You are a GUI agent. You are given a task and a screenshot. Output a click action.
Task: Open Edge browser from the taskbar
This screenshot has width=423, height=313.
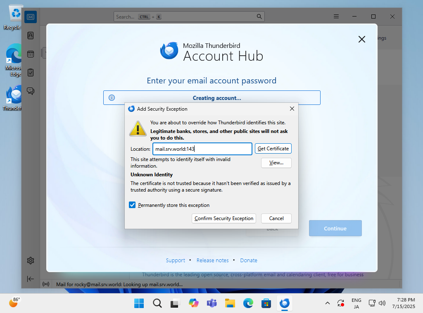pos(248,303)
